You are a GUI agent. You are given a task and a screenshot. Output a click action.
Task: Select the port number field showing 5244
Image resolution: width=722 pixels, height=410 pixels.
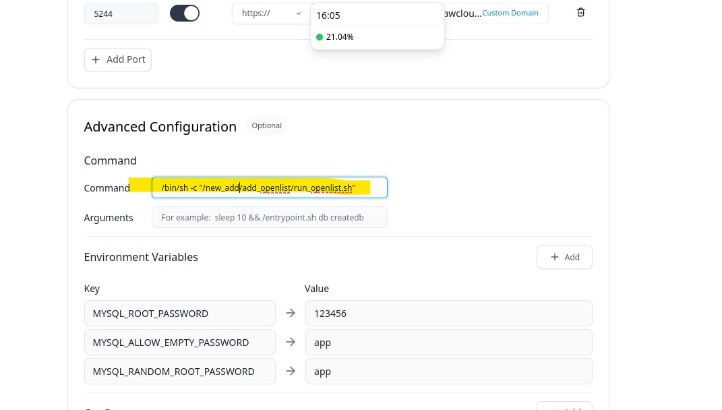121,13
